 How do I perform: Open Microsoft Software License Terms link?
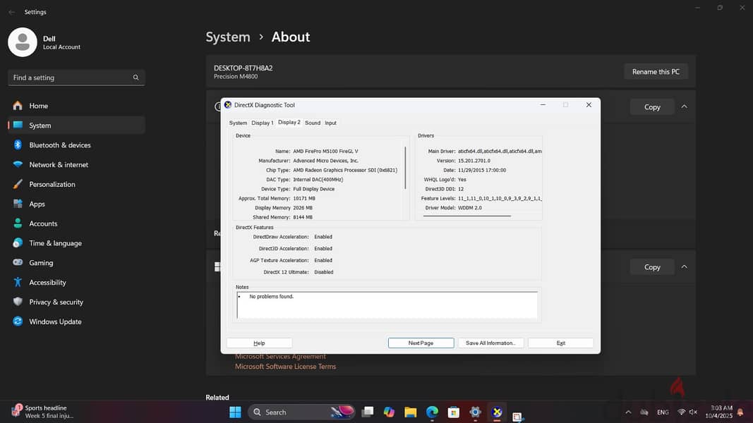[x=285, y=367]
